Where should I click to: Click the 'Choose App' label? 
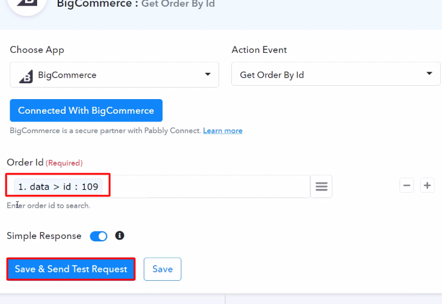37,50
